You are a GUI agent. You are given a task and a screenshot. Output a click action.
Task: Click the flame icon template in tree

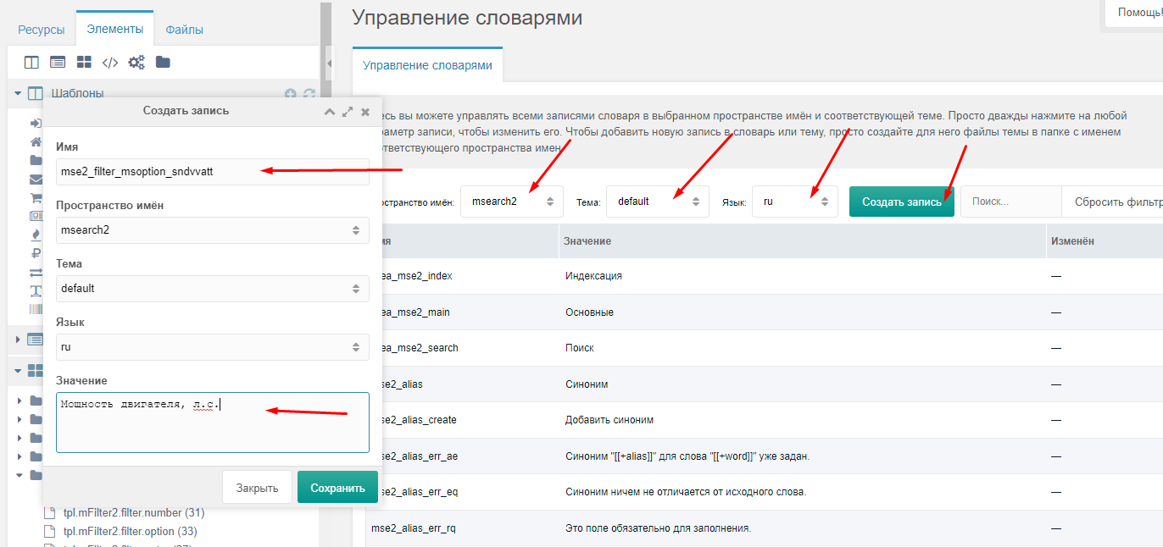point(36,235)
